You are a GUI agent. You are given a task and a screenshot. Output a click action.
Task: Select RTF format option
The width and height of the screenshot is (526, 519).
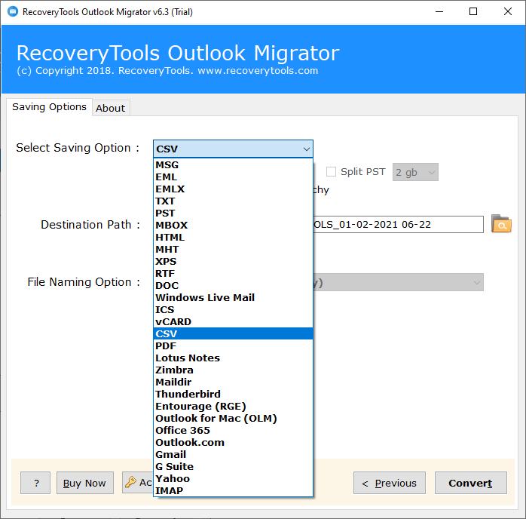(233, 274)
